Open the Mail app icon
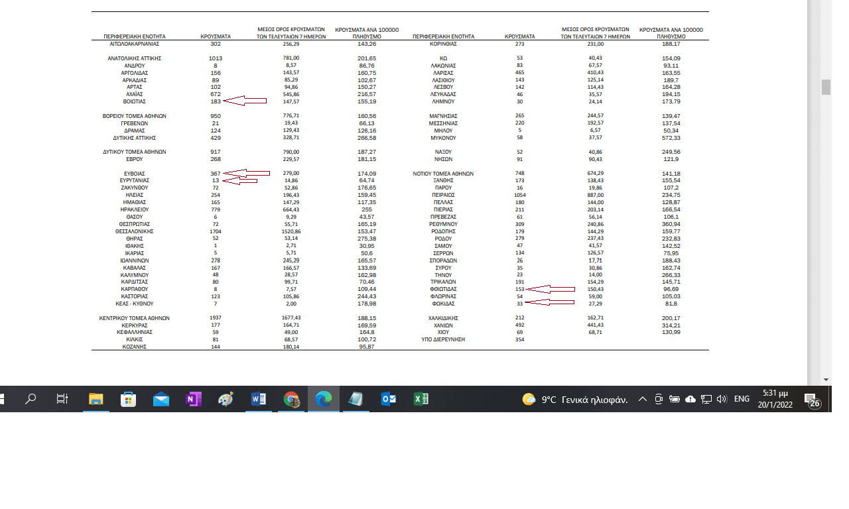 [x=161, y=399]
